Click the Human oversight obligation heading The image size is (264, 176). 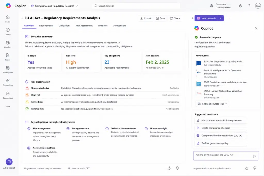(159, 128)
